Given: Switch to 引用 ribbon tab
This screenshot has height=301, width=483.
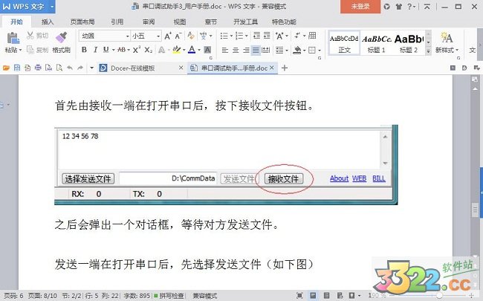Looking at the screenshot, I should pyautogui.click(x=117, y=22).
